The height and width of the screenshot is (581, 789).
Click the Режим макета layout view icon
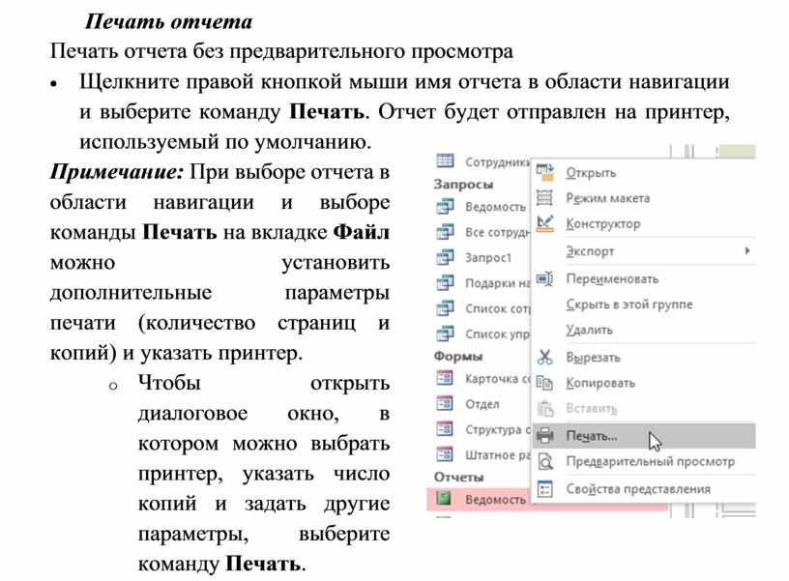(544, 197)
